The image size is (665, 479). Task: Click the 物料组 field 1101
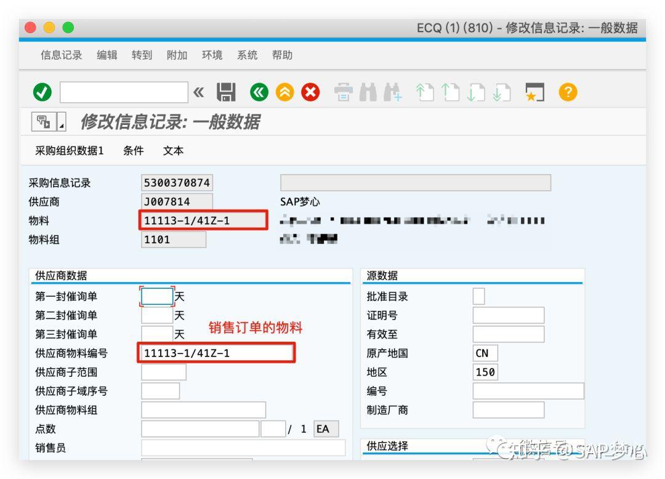point(174,239)
